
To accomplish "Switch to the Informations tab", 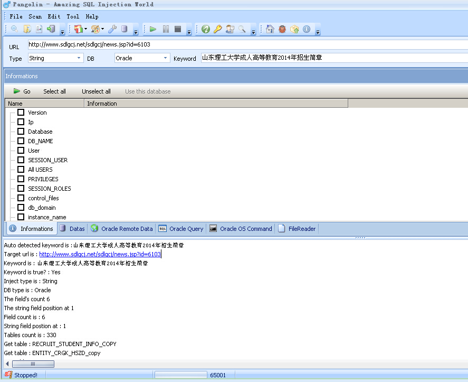I will coord(31,229).
